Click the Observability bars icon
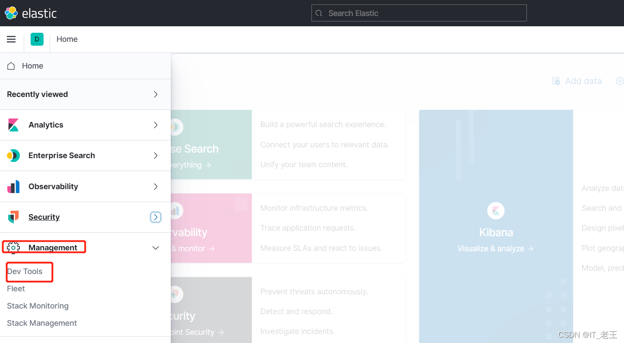This screenshot has width=624, height=343. click(x=13, y=187)
